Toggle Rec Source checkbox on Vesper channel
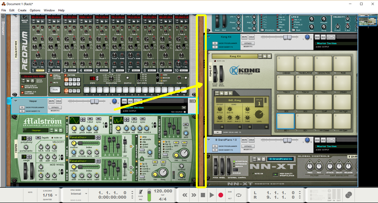The width and height of the screenshot is (378, 203). [x=185, y=112]
